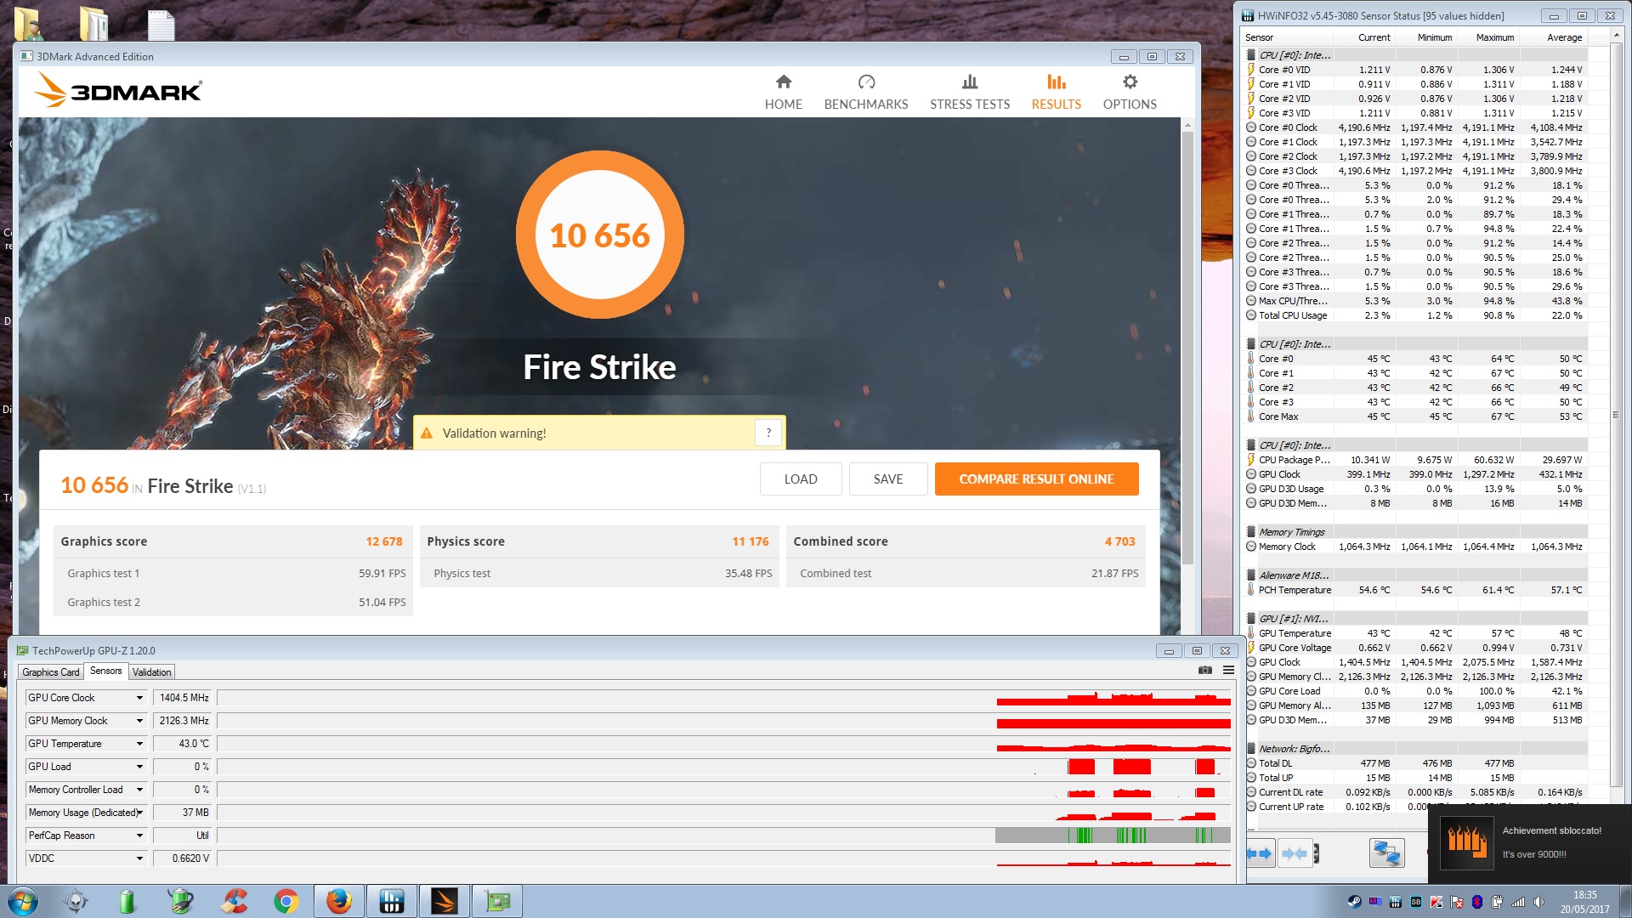1632x918 pixels.
Task: Expand VDDC sensor dropdown
Action: pos(139,858)
